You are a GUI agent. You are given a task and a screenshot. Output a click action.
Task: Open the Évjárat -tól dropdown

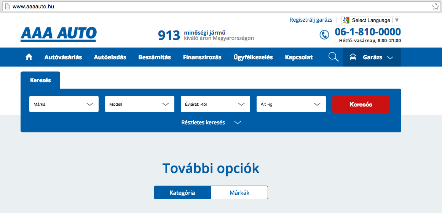(215, 104)
